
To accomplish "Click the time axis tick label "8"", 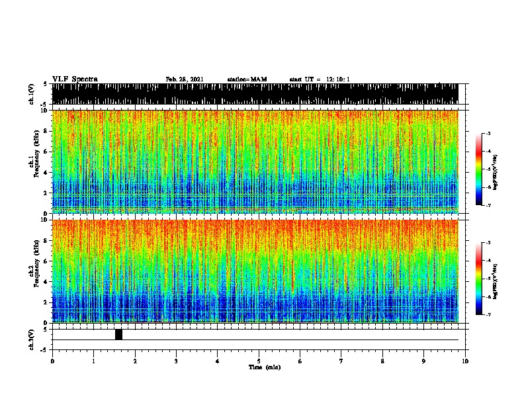I will [x=382, y=361].
